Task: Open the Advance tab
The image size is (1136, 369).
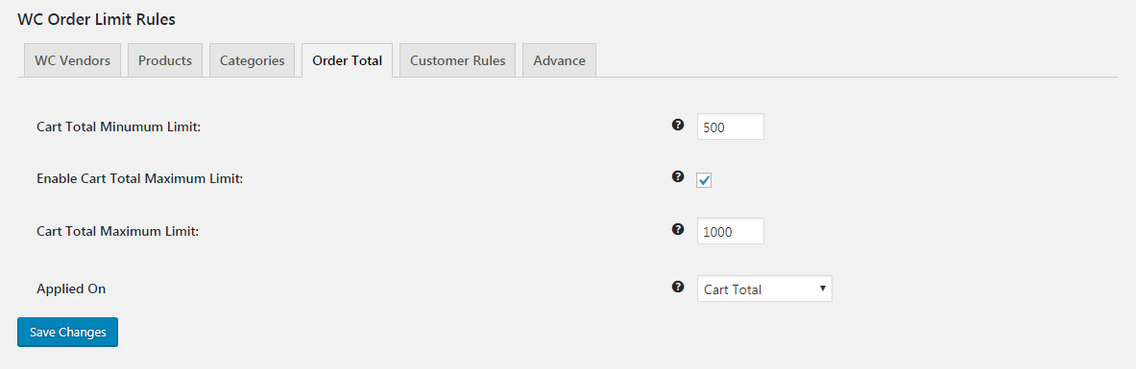Action: [x=559, y=60]
